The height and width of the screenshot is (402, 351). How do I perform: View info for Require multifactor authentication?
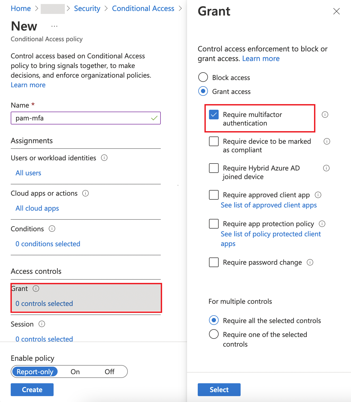pyautogui.click(x=325, y=115)
